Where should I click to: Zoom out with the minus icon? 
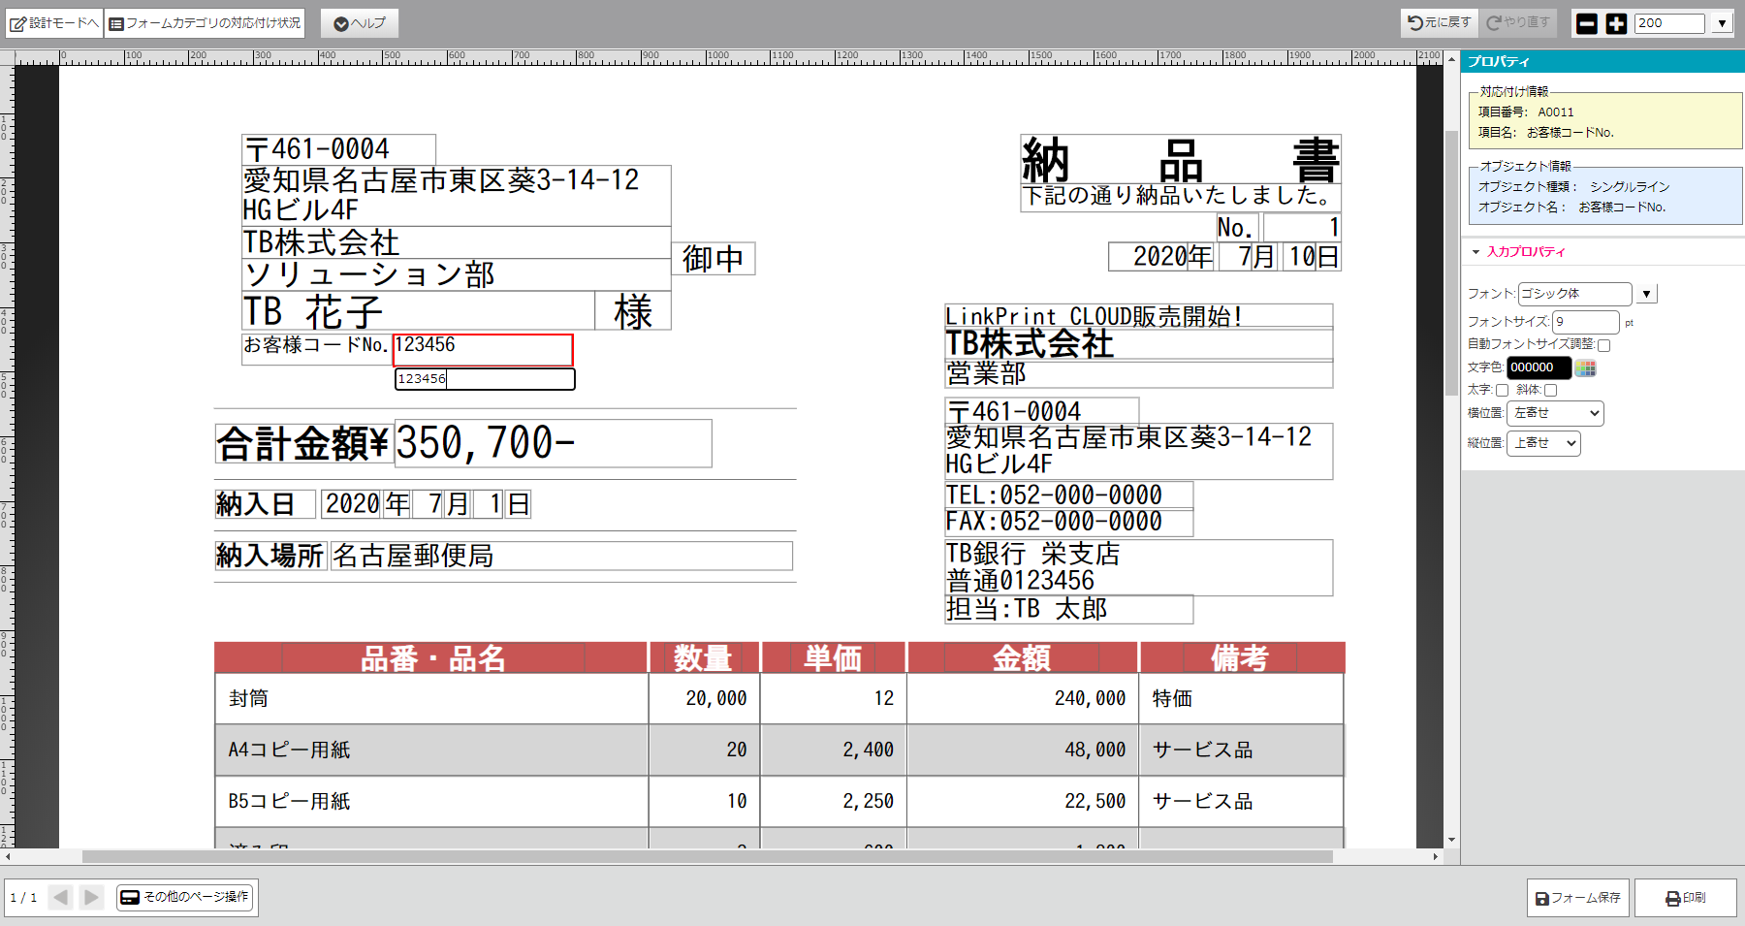point(1587,23)
